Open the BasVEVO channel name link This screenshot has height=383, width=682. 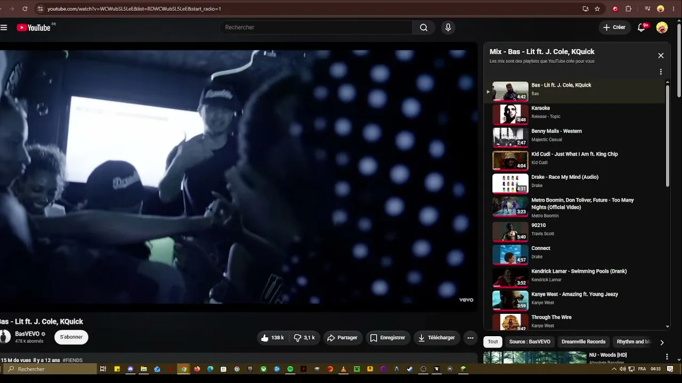coord(27,334)
